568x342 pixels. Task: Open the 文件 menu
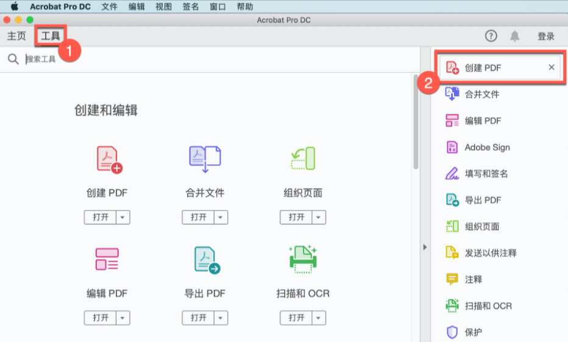110,7
